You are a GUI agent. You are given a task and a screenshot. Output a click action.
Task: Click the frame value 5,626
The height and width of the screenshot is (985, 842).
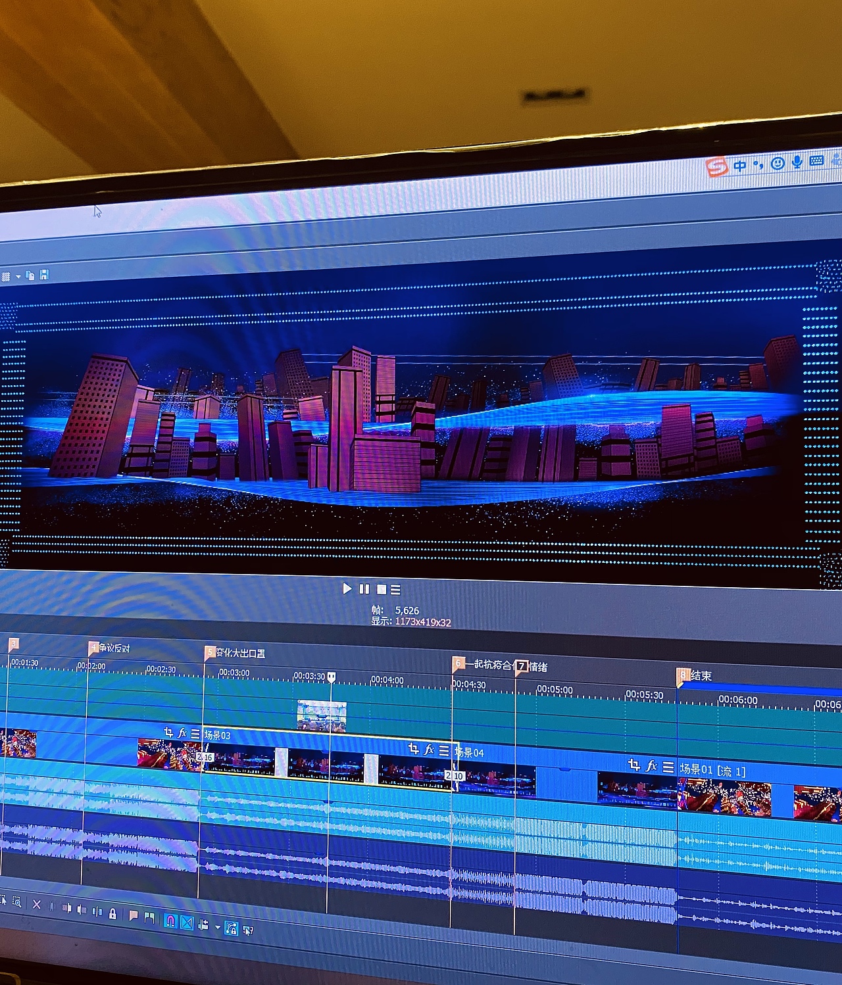coord(407,610)
